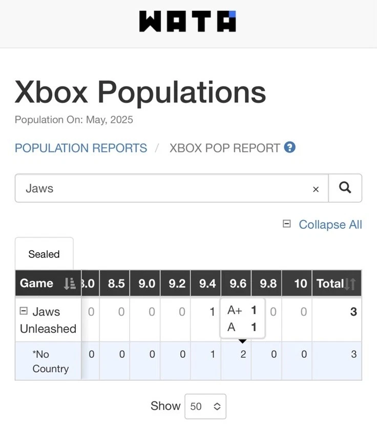Click the Xbox Pop Report breadcrumb
Screen dimensions: 377x432
[x=225, y=148]
